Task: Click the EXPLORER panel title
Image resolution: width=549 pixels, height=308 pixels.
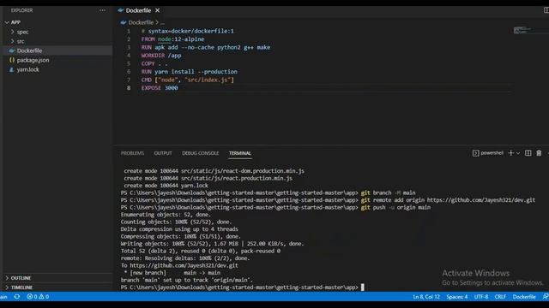Action: (21, 10)
